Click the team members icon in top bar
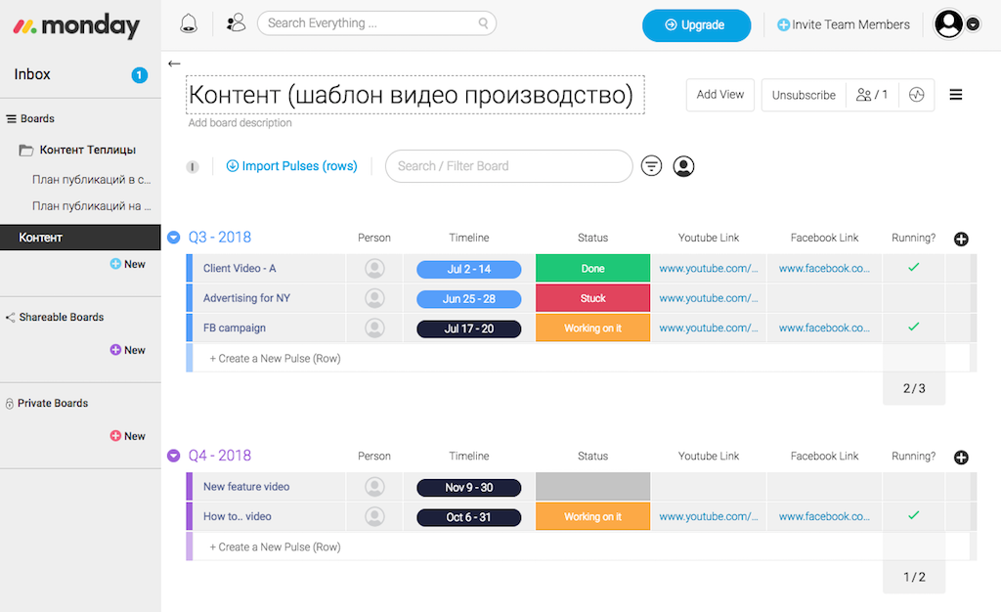The height and width of the screenshot is (612, 1001). tap(236, 23)
